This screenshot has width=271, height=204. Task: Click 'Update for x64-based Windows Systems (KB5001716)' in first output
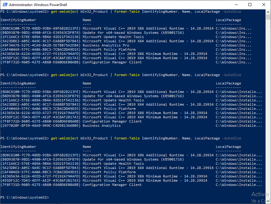click(x=133, y=33)
